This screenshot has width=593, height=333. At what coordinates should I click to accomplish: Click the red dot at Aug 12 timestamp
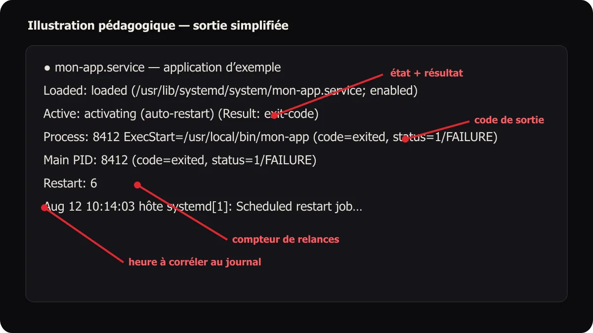point(44,208)
